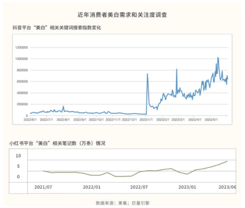Click y-axis label 1200000
Image resolution: width=245 pixels, height=208 pixels.
(x=22, y=47)
